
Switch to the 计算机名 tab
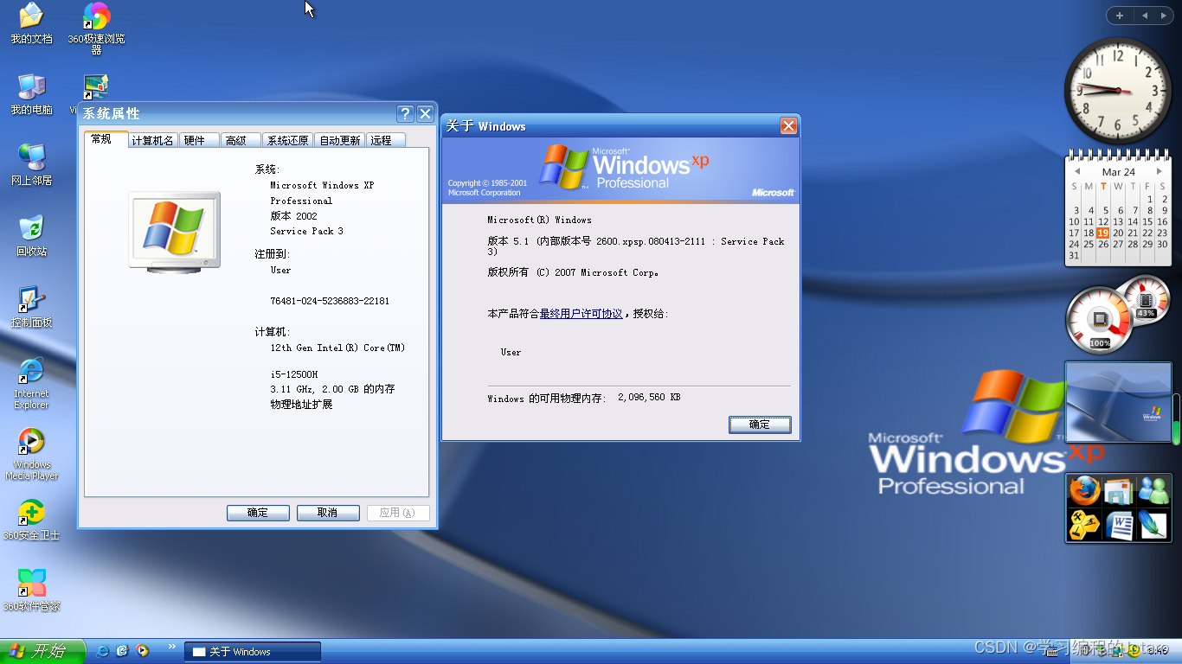click(153, 140)
